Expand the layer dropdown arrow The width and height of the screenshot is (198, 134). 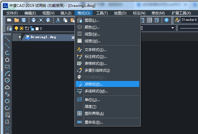(173, 28)
